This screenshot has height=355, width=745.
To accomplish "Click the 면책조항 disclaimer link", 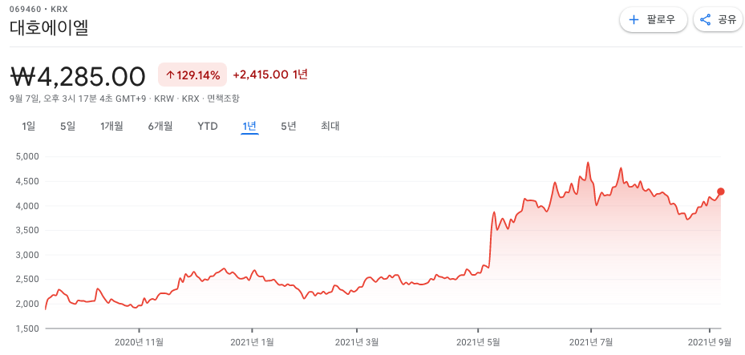I will [223, 99].
